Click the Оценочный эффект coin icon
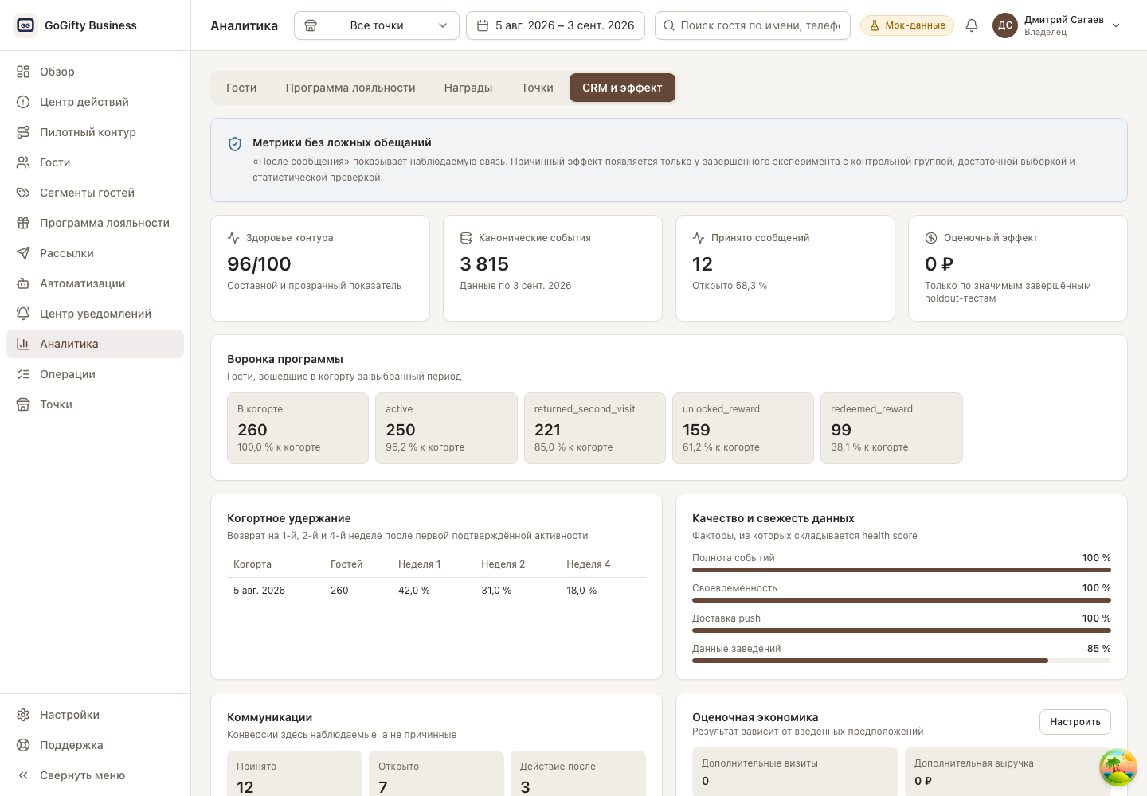 [931, 238]
